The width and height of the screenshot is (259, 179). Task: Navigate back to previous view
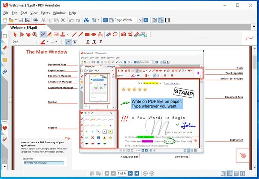(x=145, y=173)
